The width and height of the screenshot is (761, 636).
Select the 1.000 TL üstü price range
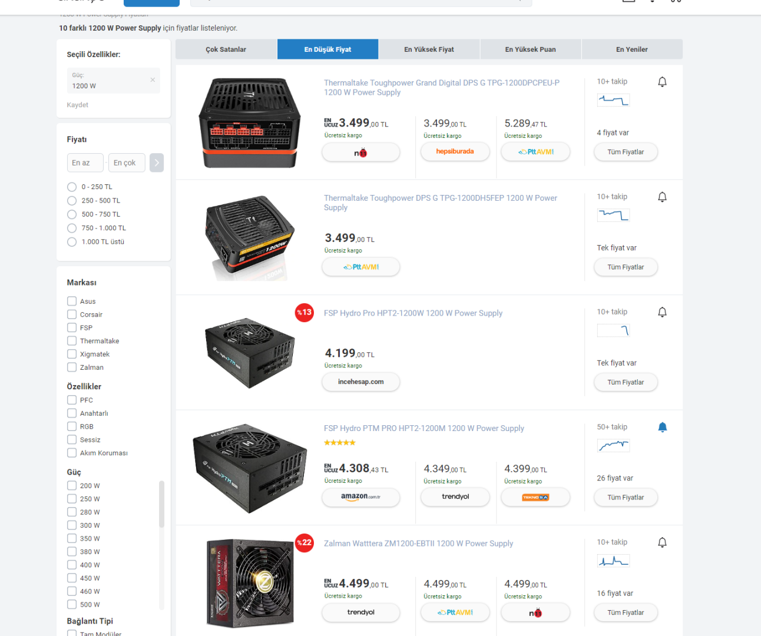pos(72,242)
